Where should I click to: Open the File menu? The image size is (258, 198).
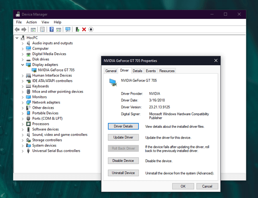click(x=19, y=22)
